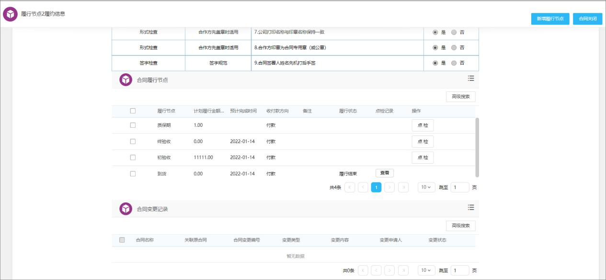Click 高级搜索 in the 合同履行节点 section
The height and width of the screenshot is (280, 606).
click(x=460, y=97)
